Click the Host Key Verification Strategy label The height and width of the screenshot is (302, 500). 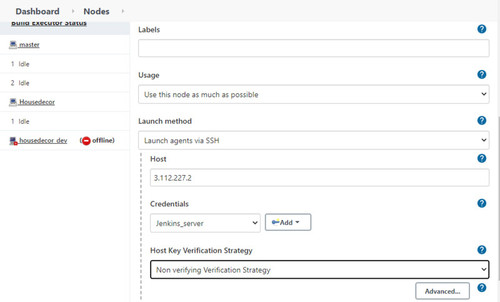201,251
